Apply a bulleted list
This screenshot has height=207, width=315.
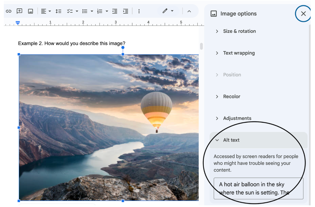pyautogui.click(x=85, y=11)
